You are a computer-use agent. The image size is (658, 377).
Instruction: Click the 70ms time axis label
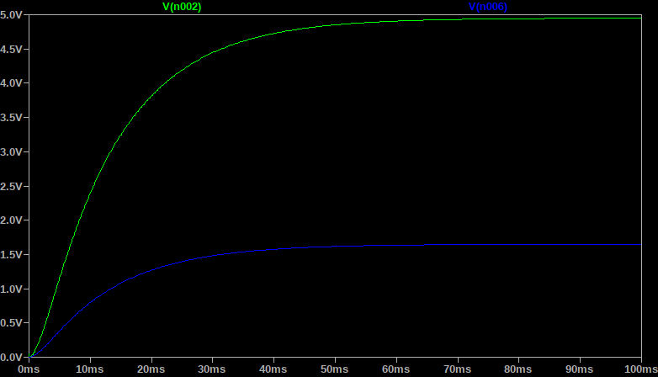pyautogui.click(x=458, y=369)
